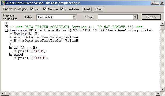Uncheck the Text value type checkbox

[x=32, y=9]
